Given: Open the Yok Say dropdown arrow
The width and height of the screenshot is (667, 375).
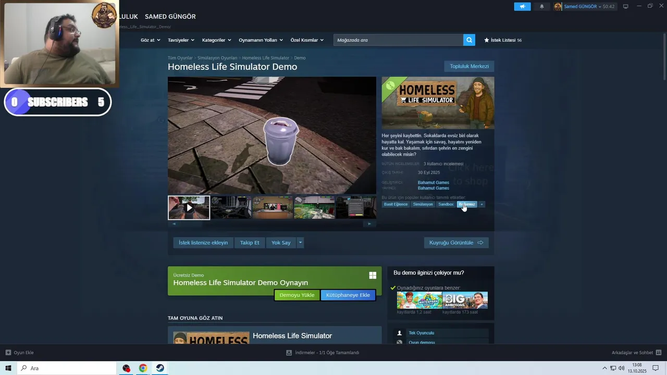Looking at the screenshot, I should coord(300,243).
